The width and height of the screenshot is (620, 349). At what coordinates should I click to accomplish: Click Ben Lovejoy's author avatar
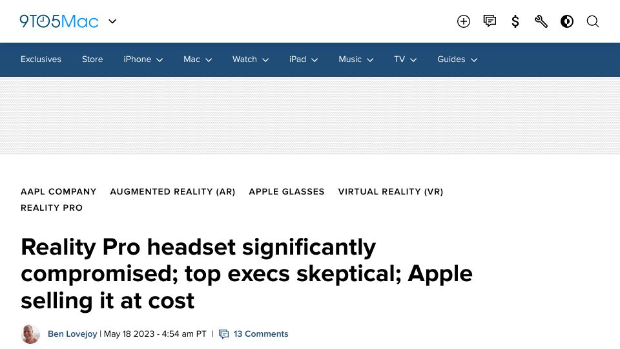click(x=30, y=334)
